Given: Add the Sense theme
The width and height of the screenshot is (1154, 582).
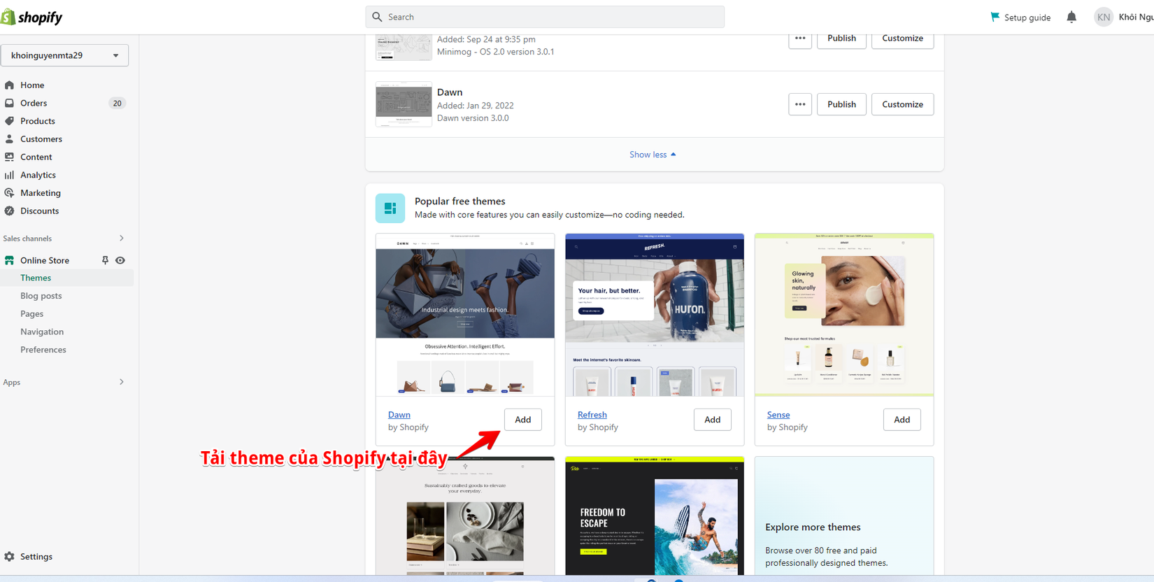Looking at the screenshot, I should click(902, 420).
